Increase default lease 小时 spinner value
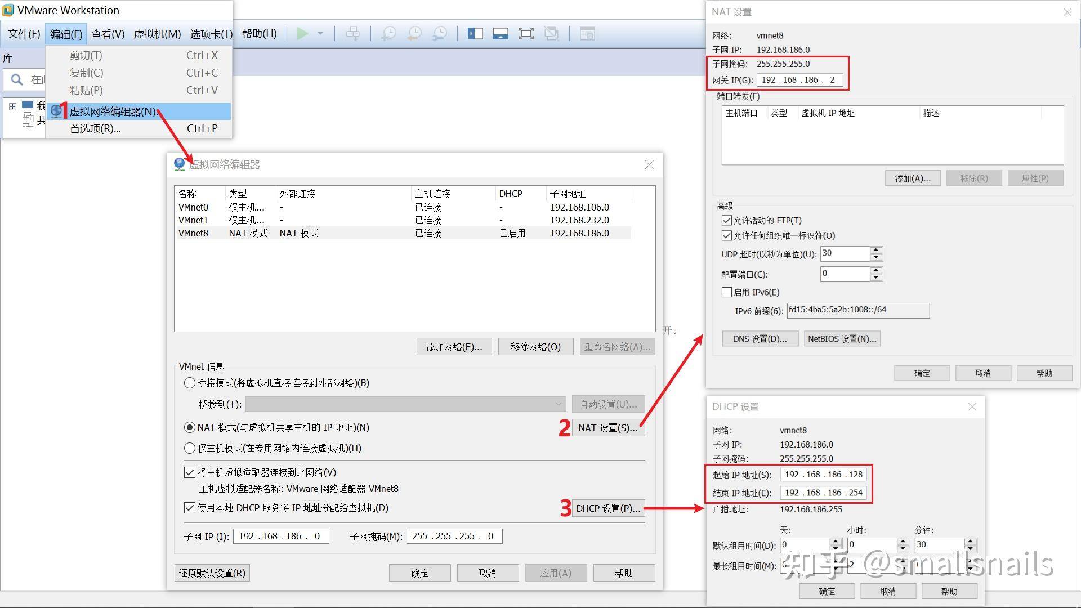 pos(903,542)
